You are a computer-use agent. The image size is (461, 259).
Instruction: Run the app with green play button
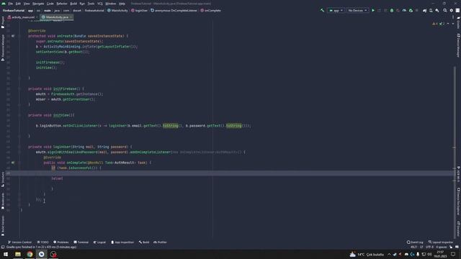pyautogui.click(x=373, y=10)
